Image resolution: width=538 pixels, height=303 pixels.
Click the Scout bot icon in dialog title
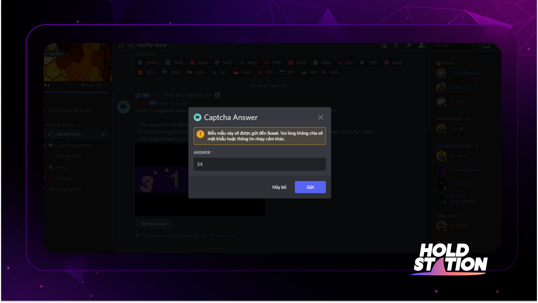[x=198, y=118]
